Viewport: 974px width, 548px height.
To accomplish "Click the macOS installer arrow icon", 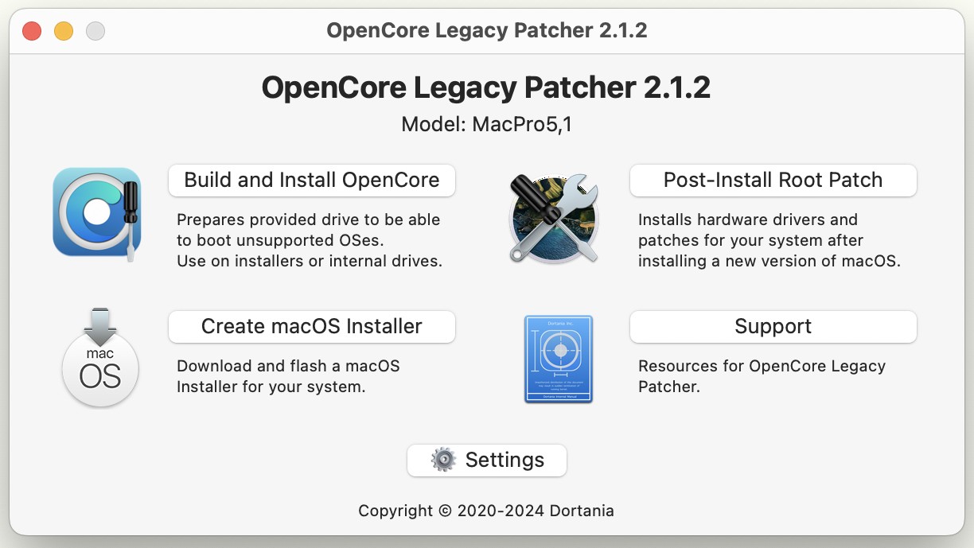I will click(x=100, y=358).
